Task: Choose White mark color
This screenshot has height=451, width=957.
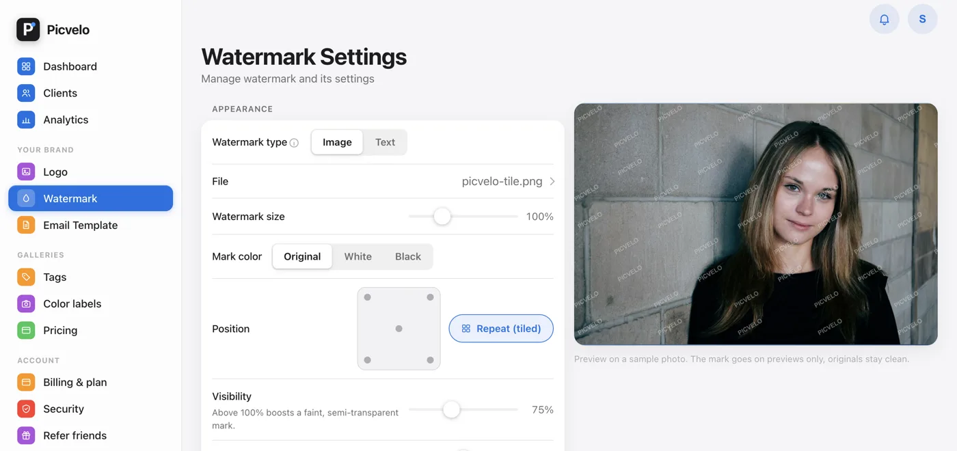Action: pos(358,256)
